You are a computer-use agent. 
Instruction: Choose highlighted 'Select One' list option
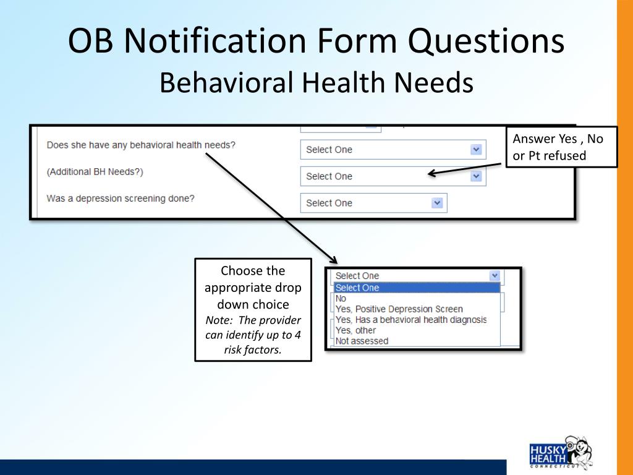[x=417, y=288]
